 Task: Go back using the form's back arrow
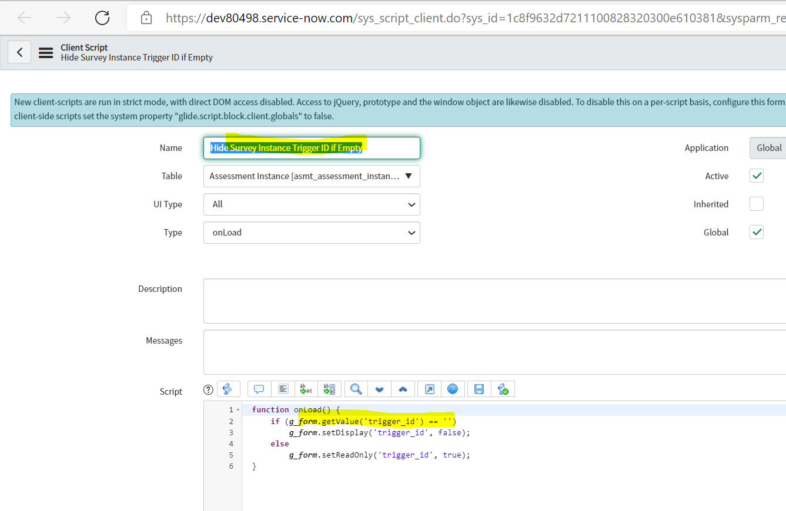click(19, 52)
